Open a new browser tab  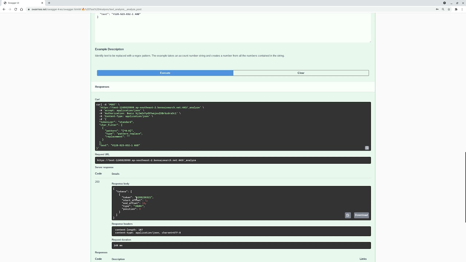click(49, 3)
